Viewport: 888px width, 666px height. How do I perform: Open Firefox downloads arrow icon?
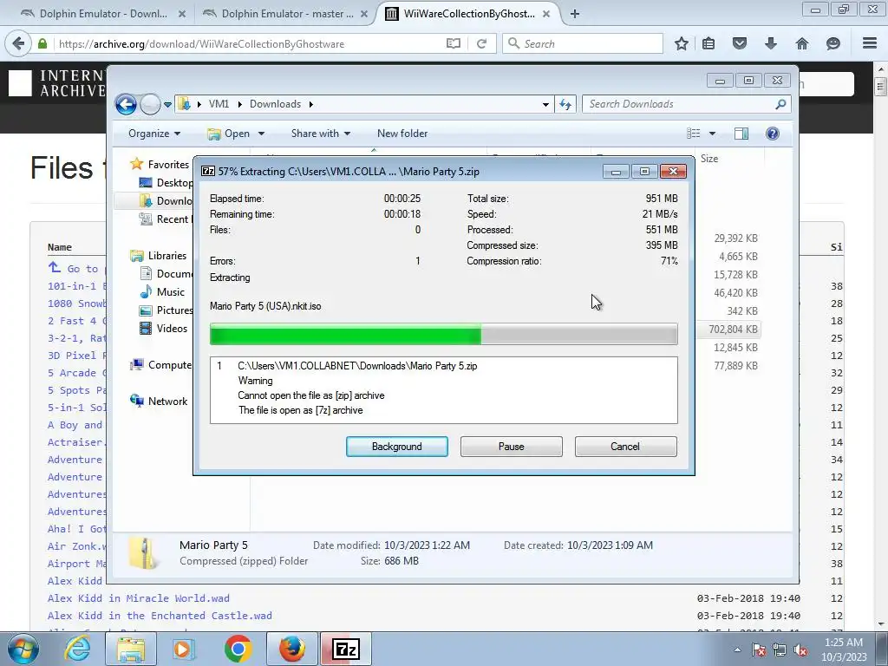click(770, 43)
